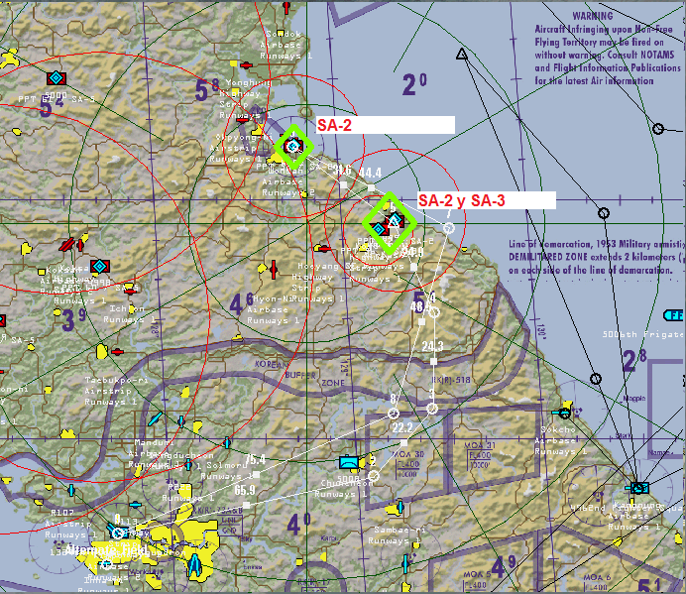Click the red airbase icon below Sondok Airbase

click(x=246, y=65)
